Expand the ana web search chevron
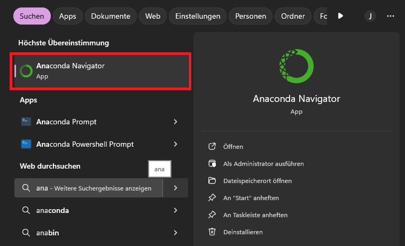The image size is (405, 246). [x=176, y=188]
